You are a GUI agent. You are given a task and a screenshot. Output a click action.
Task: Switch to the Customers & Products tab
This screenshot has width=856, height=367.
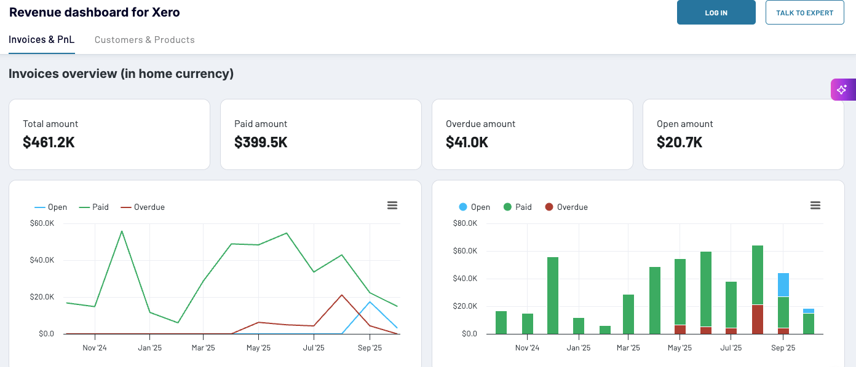coord(145,39)
